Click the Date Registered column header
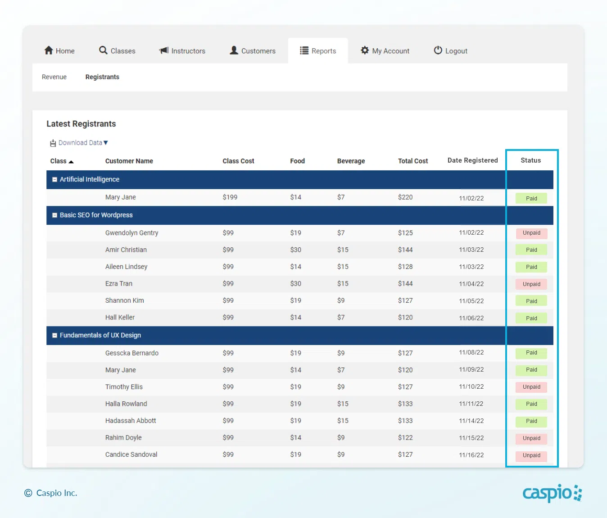 pos(472,160)
